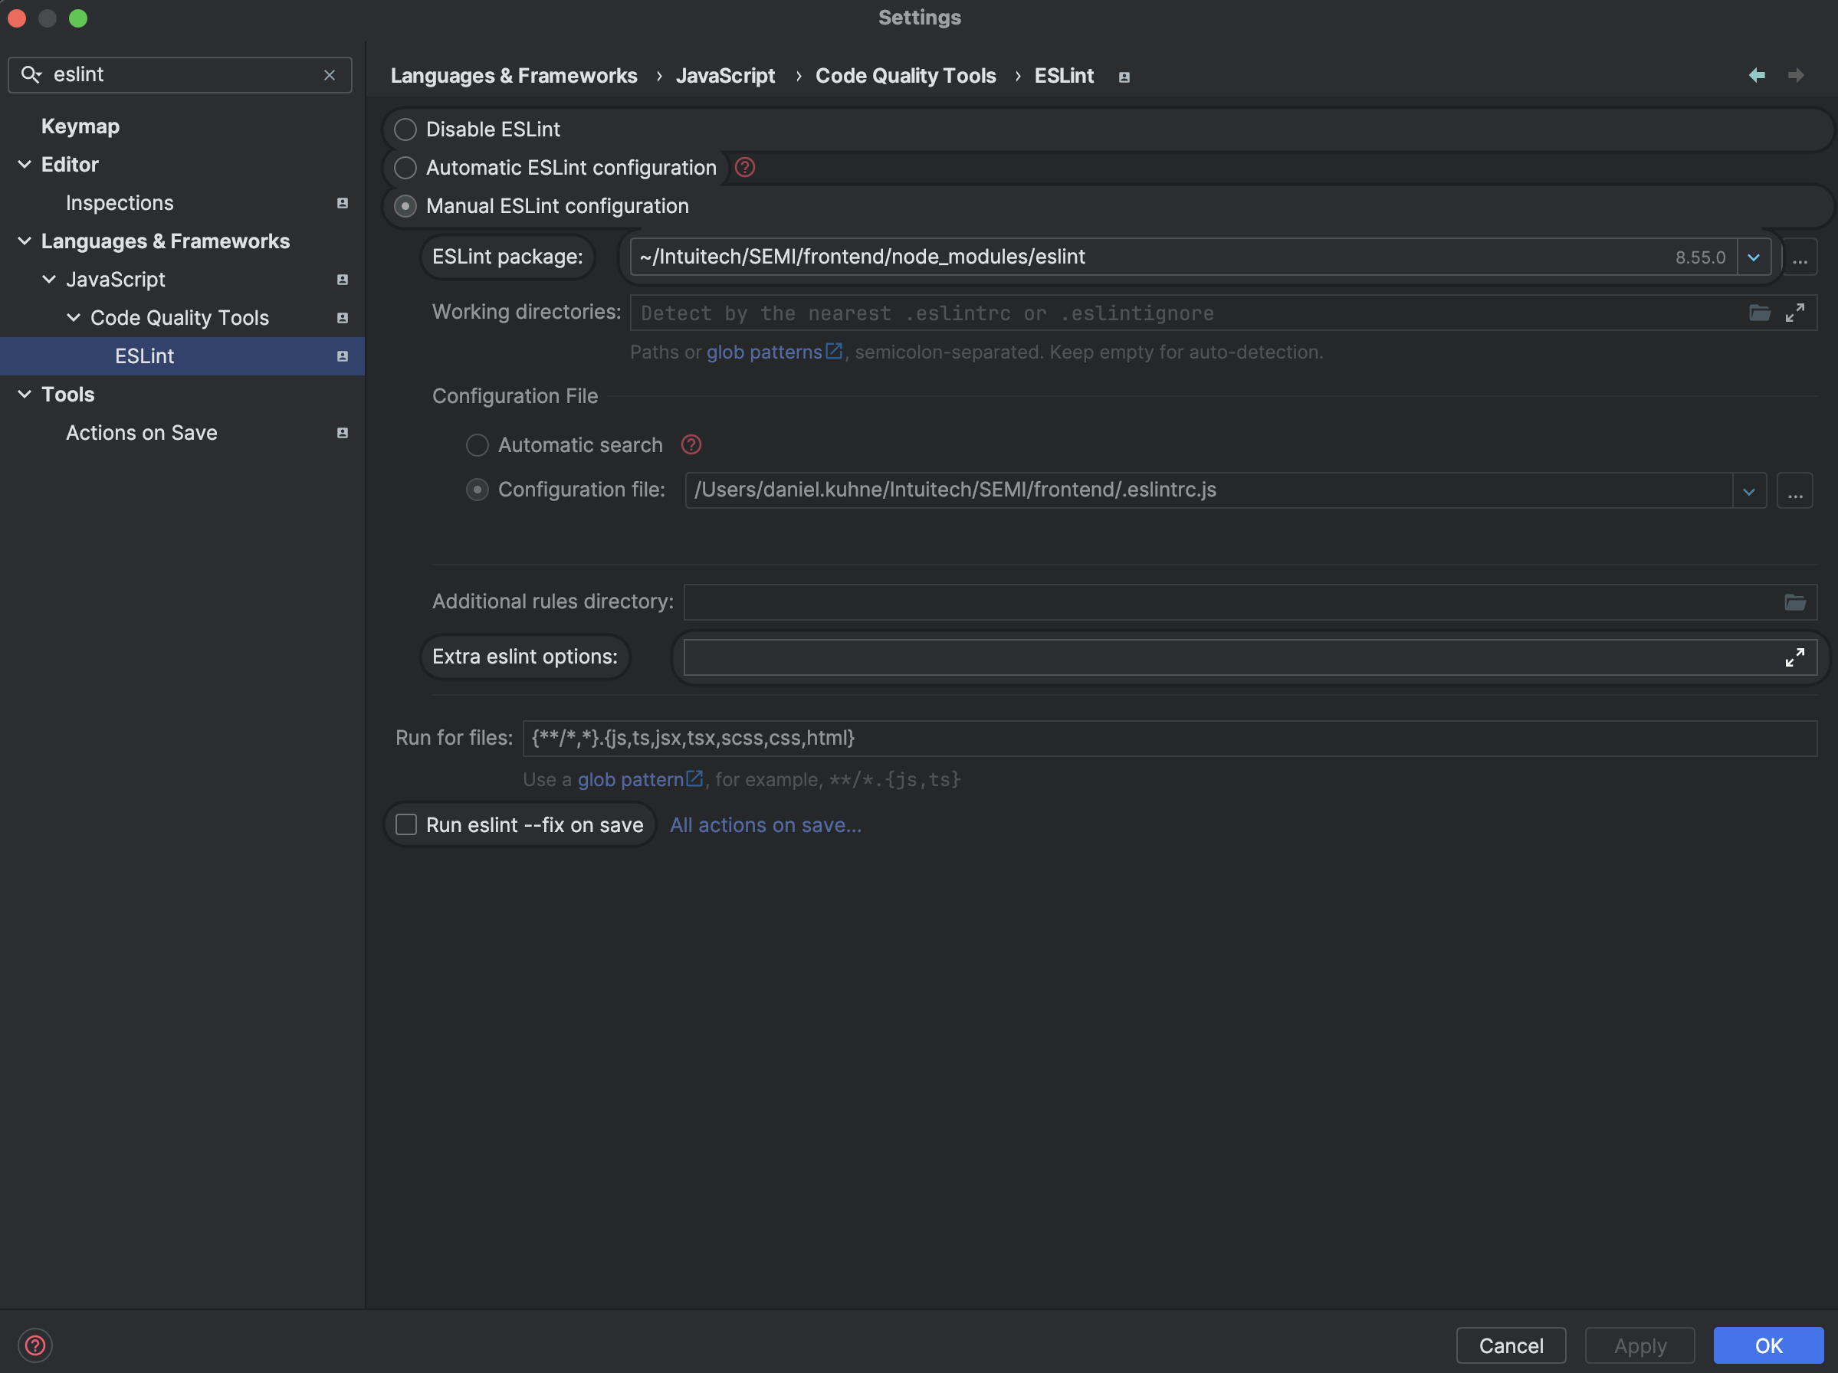Screen dimensions: 1838x1373
Task: Click the help icon beside Automatic search
Action: (691, 445)
